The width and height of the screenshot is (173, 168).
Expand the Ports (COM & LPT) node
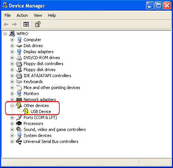[12, 117]
